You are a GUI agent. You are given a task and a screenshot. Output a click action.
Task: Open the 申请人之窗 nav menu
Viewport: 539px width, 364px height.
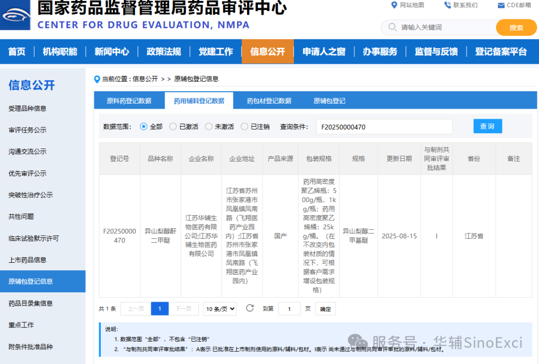coord(324,51)
